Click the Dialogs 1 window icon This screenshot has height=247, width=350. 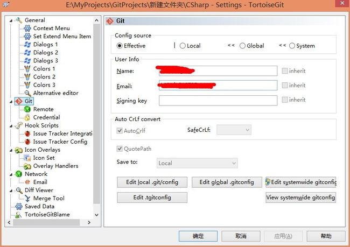[x=27, y=45]
